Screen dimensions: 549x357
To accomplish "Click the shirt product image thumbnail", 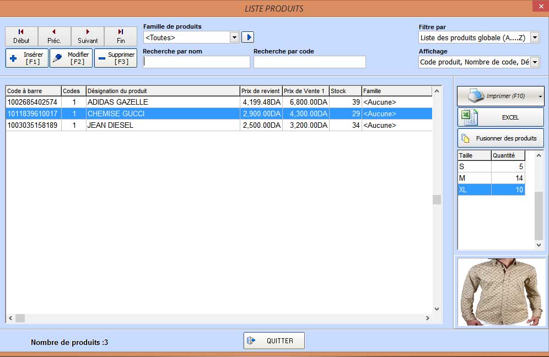I will [502, 292].
